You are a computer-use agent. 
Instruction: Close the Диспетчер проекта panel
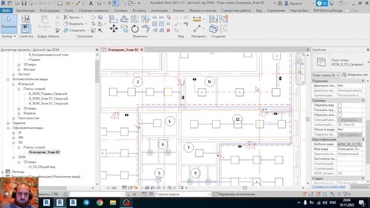coord(97,50)
